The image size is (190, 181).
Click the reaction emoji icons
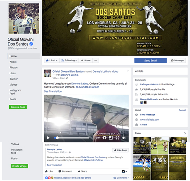point(49,178)
